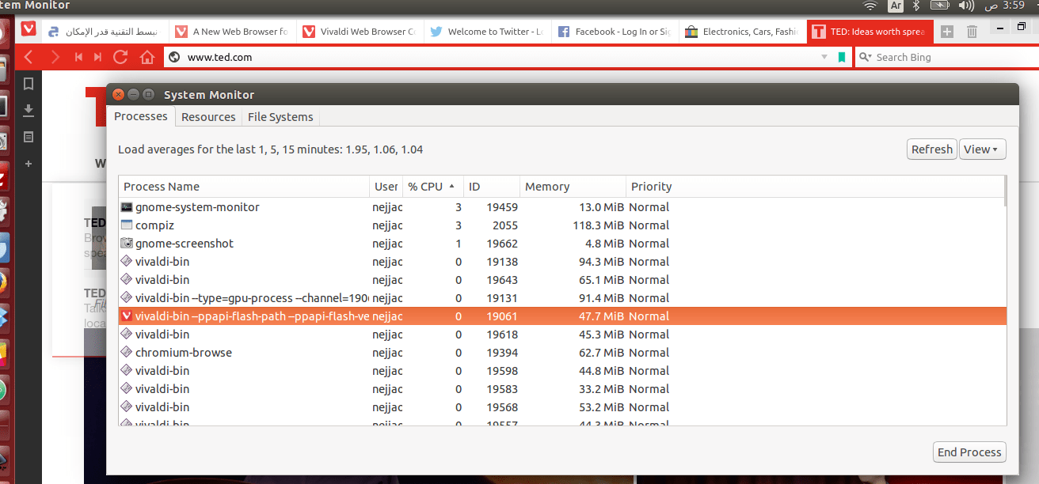Go forward with Vivaldi forward arrow
This screenshot has width=1039, height=484.
click(54, 57)
